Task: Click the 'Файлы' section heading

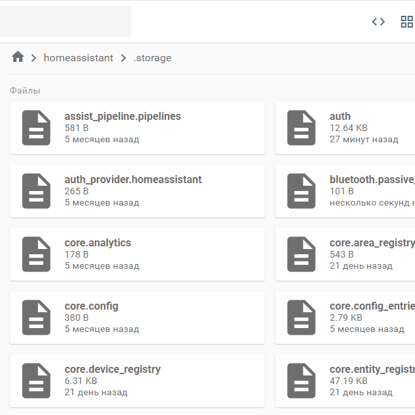Action: click(x=25, y=91)
